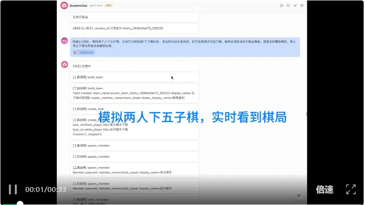This screenshot has height=205, width=365.
Task: Open the search icon in chat header
Action: pyautogui.click(x=282, y=5)
